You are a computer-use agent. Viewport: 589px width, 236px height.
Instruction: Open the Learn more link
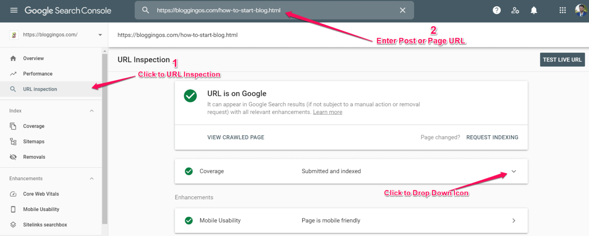pos(327,112)
